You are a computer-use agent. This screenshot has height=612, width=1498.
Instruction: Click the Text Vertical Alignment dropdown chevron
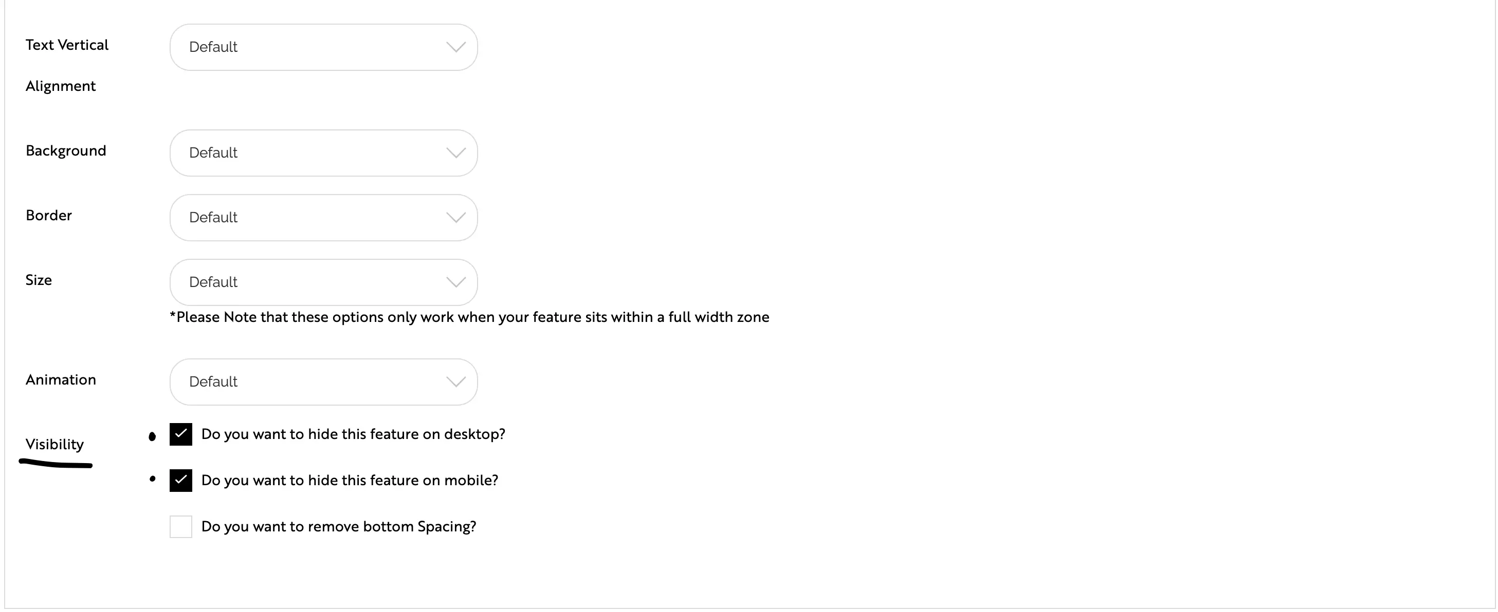coord(455,47)
